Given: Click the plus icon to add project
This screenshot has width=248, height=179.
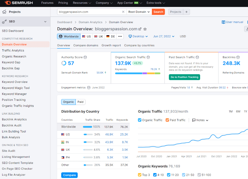Looking at the screenshot, I should click(x=187, y=12).
